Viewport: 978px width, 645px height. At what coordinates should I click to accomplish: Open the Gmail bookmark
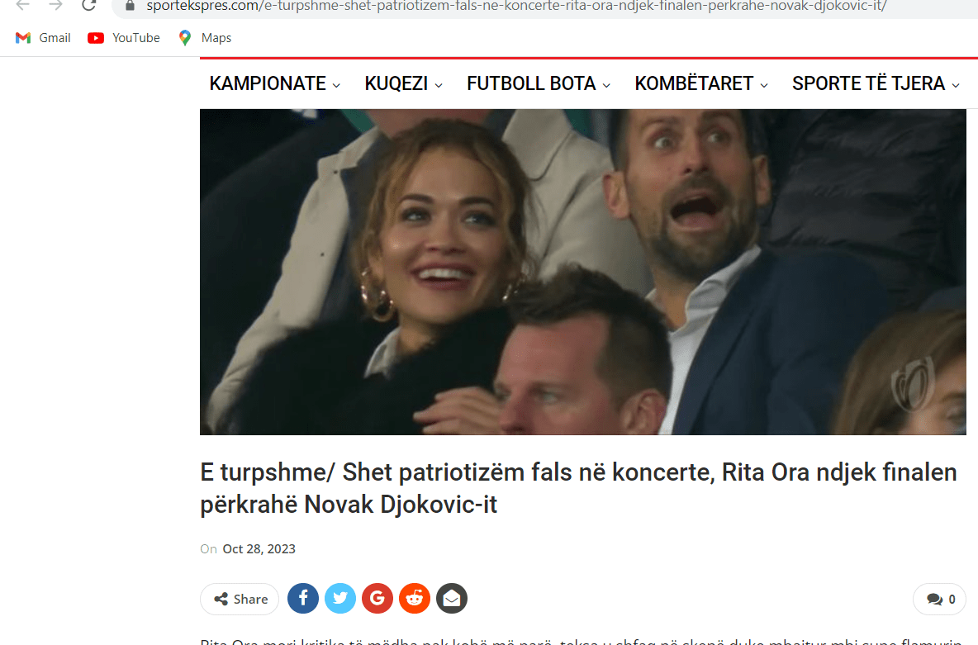point(43,38)
